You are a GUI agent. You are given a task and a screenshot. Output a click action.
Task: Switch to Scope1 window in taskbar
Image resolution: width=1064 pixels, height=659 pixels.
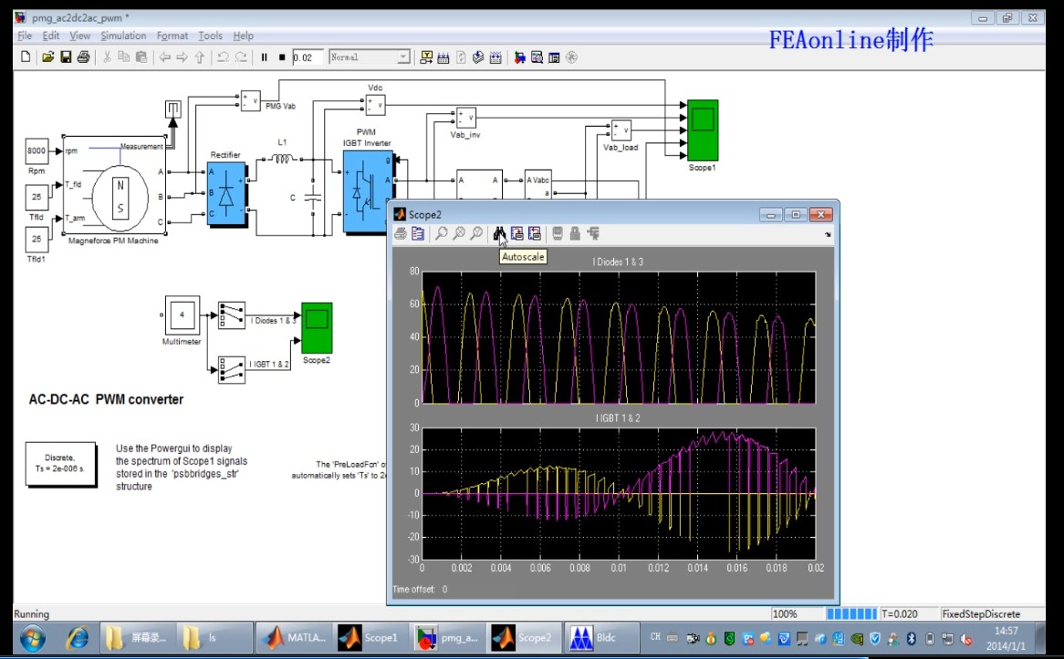pos(369,638)
